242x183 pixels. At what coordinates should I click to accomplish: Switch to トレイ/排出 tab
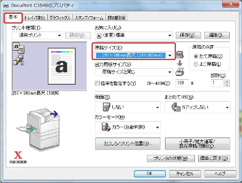pyautogui.click(x=35, y=18)
